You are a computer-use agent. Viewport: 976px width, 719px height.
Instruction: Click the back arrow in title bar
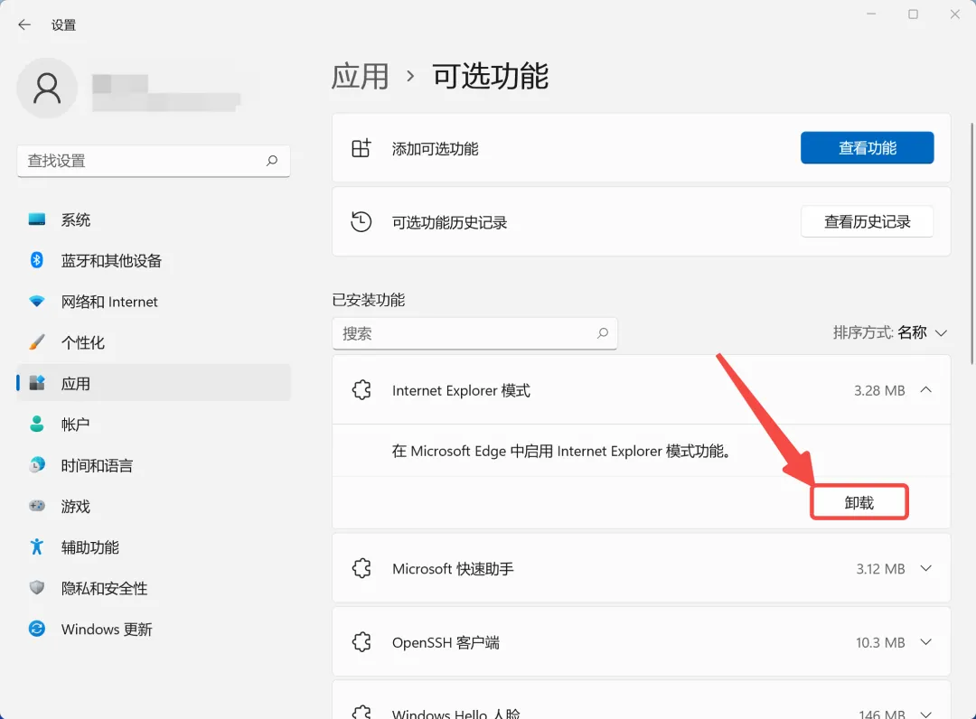24,25
